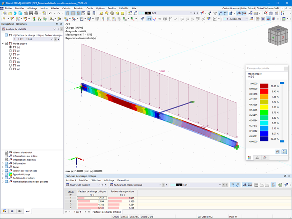This screenshot has height=219, width=292.
Task: Expand Normalisation des modes propres node
Action: point(3,182)
